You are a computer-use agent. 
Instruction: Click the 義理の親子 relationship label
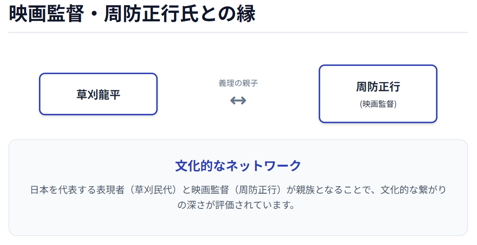tap(238, 83)
